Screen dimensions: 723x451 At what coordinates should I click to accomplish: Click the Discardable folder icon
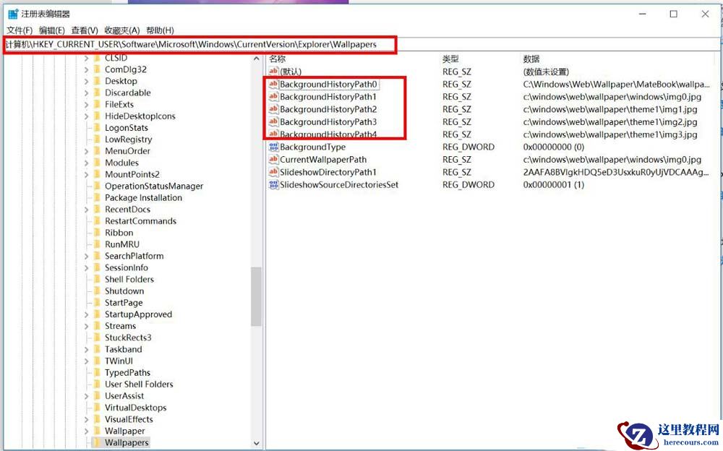pos(97,93)
